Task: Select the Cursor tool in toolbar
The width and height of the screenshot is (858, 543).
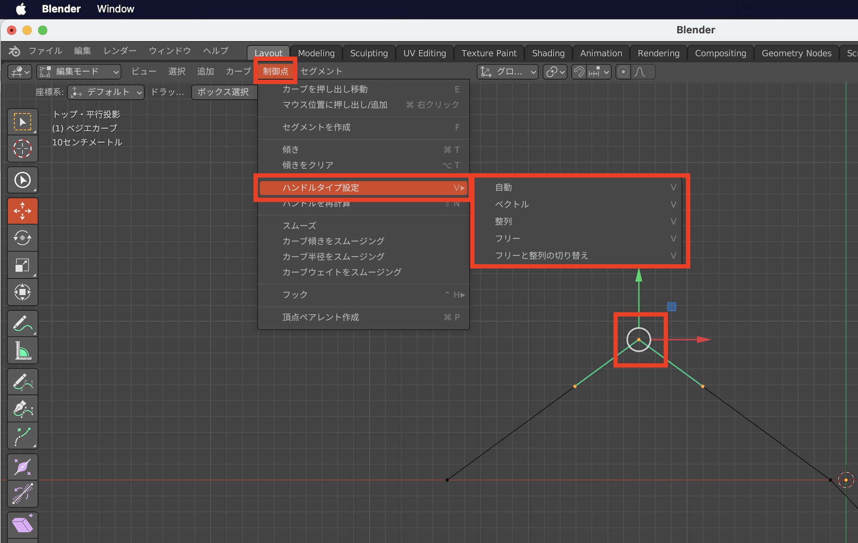Action: (x=22, y=149)
